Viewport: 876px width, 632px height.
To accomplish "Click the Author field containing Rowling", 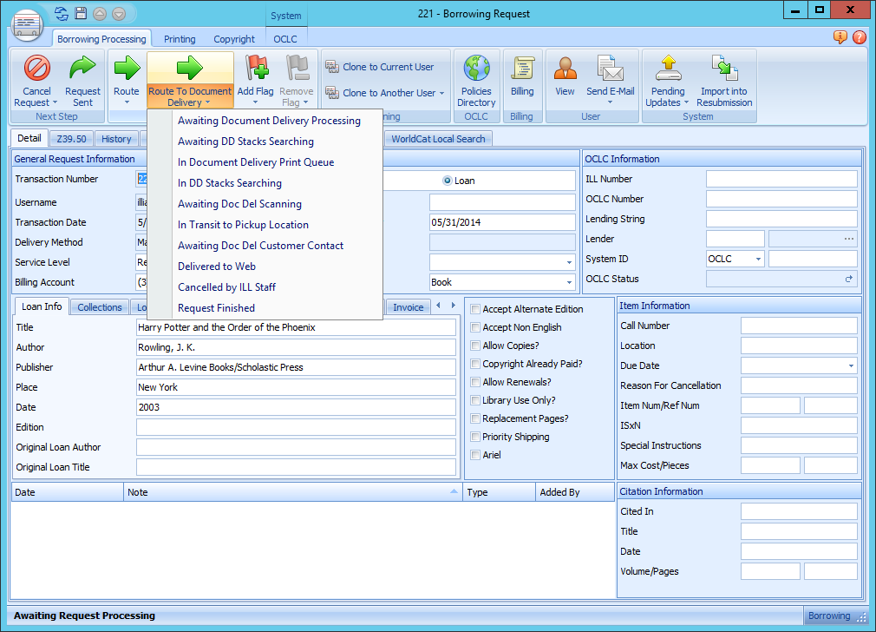I will click(295, 347).
